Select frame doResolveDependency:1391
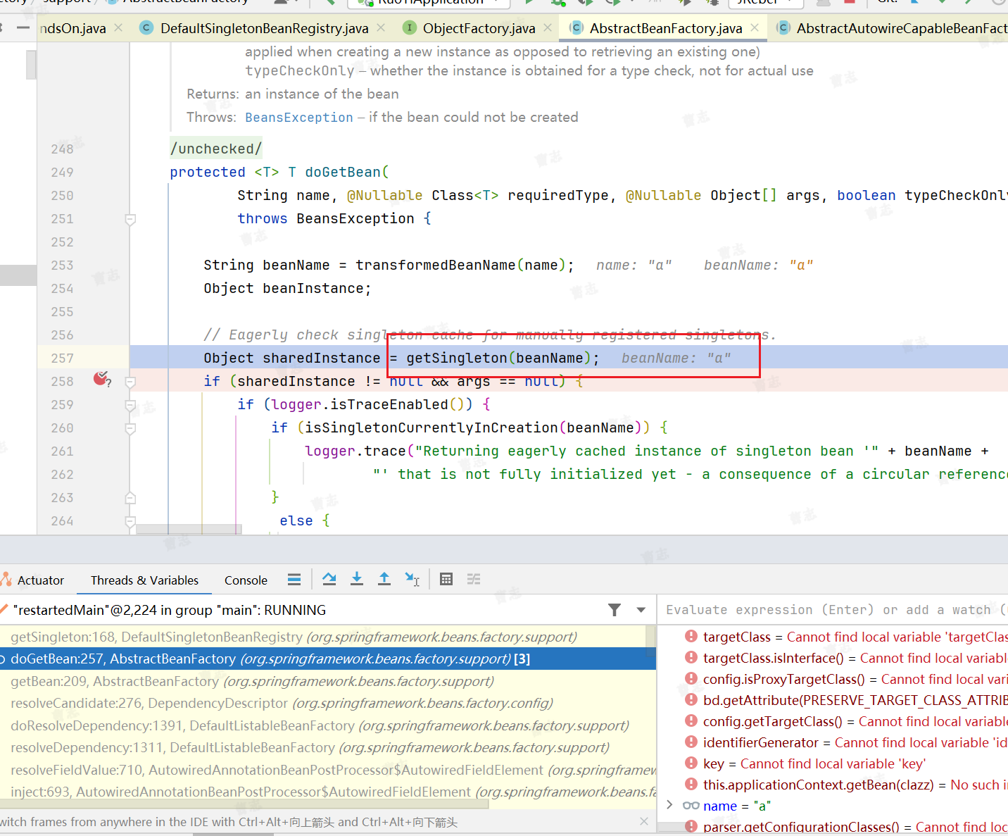The width and height of the screenshot is (1008, 836). (x=327, y=725)
